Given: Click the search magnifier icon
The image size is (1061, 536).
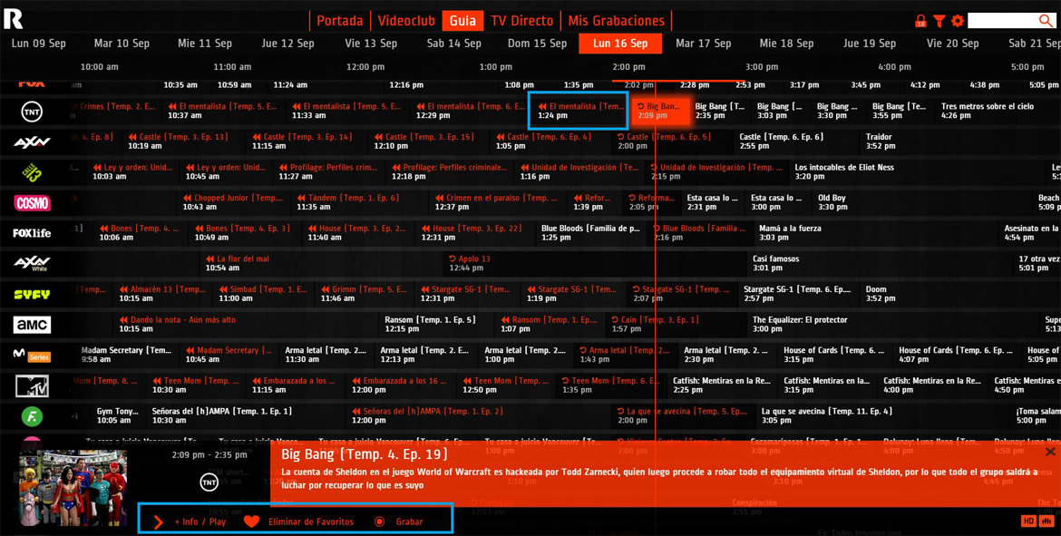Looking at the screenshot, I should [x=1046, y=21].
